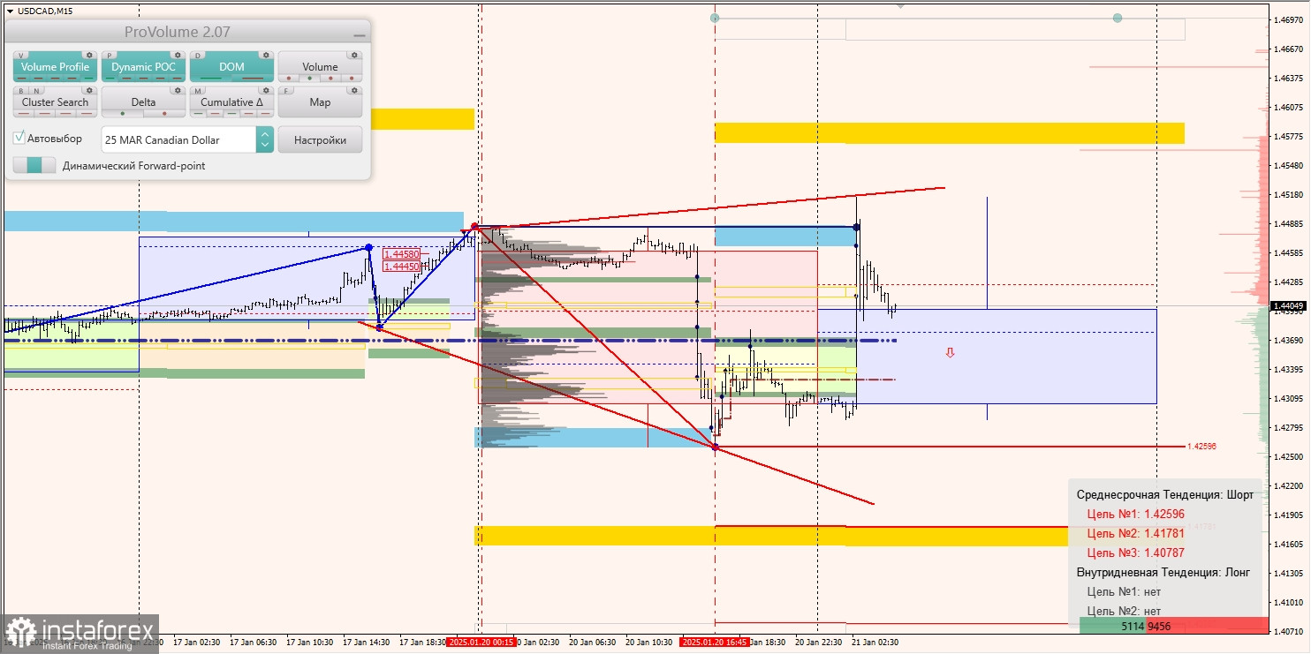
Task: Toggle the Volume Profile indicator button
Action: 55,67
